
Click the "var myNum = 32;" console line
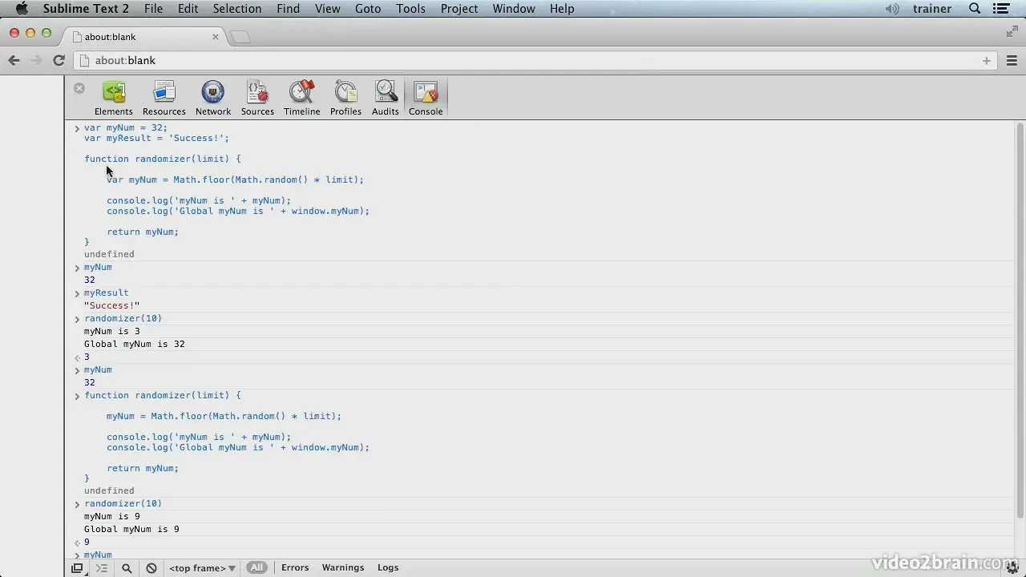(x=126, y=127)
